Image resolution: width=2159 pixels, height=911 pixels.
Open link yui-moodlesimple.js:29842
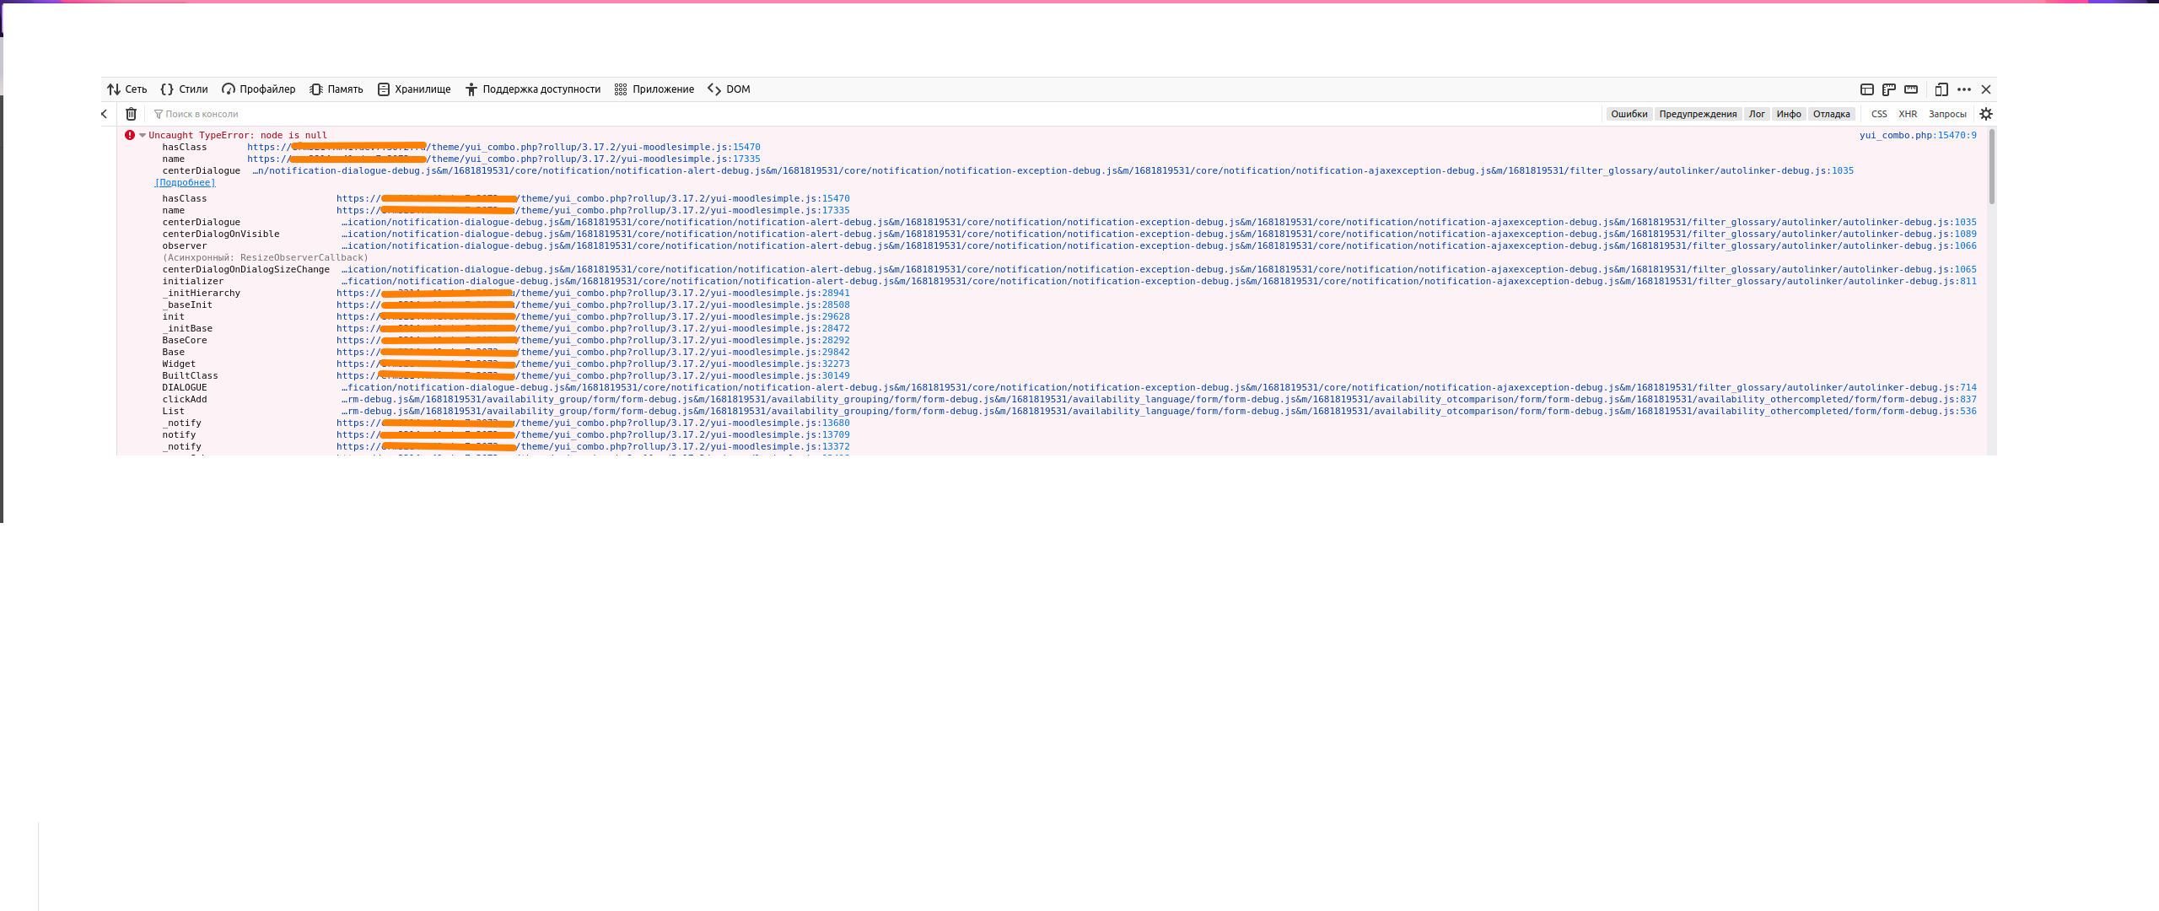tap(593, 353)
